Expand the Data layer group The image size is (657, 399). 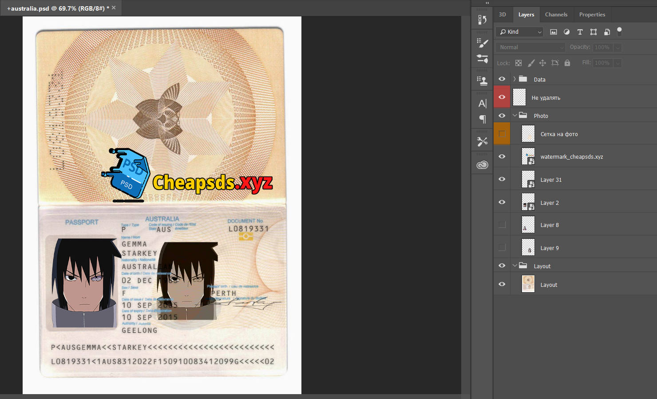click(515, 79)
